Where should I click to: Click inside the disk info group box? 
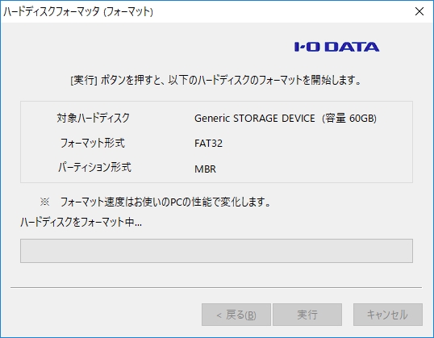point(216,142)
